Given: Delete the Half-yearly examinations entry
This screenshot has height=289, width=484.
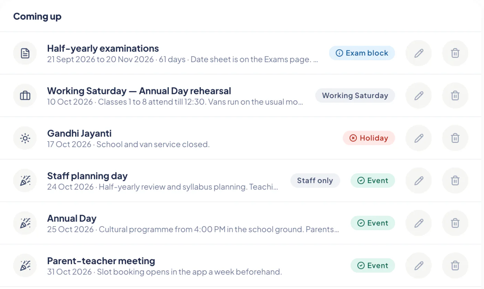Looking at the screenshot, I should (455, 53).
